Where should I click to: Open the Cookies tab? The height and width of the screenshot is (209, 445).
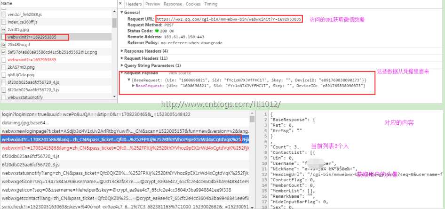pyautogui.click(x=193, y=4)
